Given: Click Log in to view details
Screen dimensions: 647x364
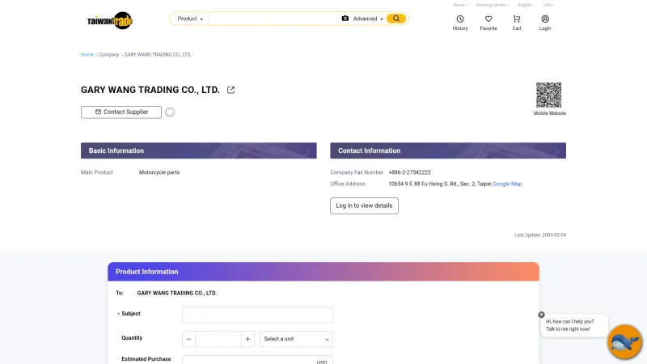Looking at the screenshot, I should [x=364, y=206].
